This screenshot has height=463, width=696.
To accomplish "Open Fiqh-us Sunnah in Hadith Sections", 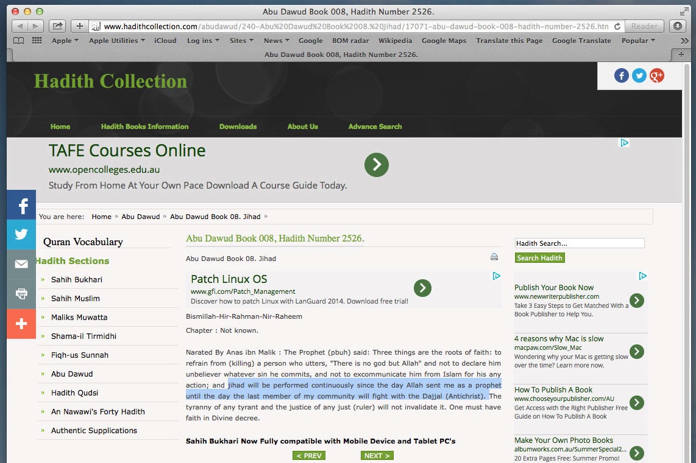I will tap(80, 355).
